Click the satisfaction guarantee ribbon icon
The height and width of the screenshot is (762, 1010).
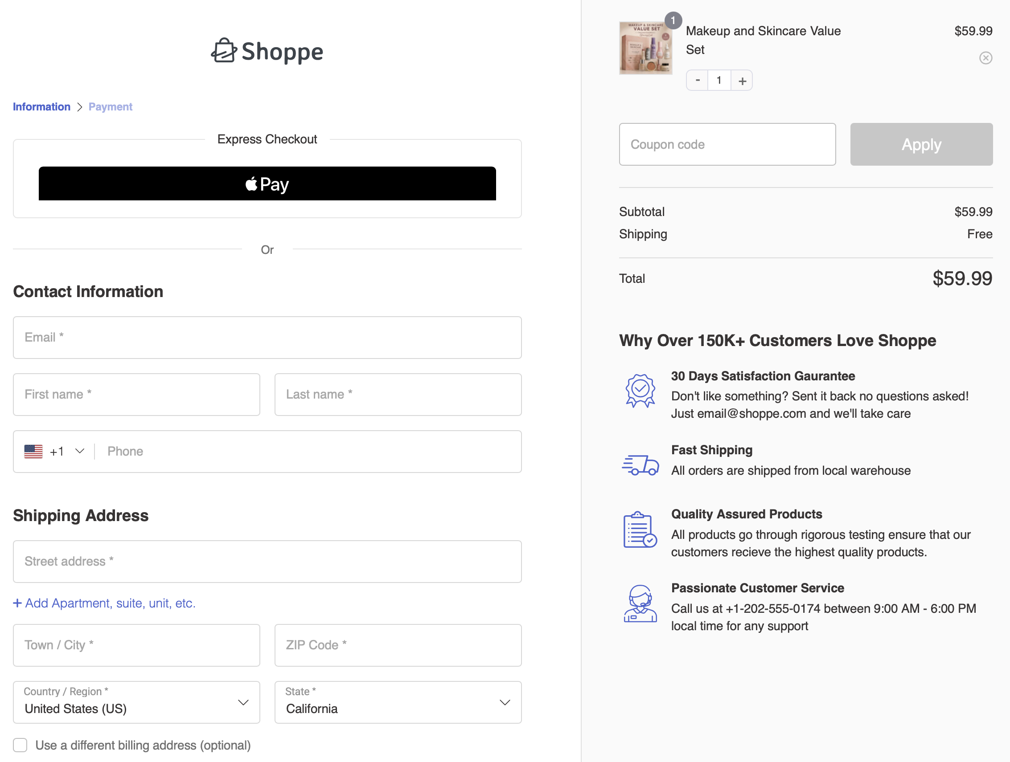(x=640, y=391)
